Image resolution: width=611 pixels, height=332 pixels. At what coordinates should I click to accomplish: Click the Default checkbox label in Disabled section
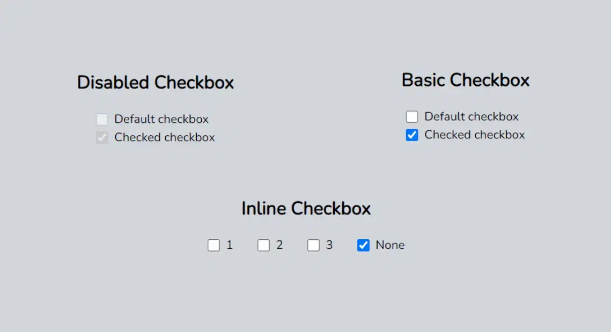[x=161, y=119]
